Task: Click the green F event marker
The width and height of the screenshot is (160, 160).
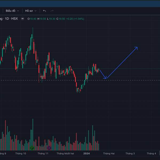Action: [x=32, y=148]
